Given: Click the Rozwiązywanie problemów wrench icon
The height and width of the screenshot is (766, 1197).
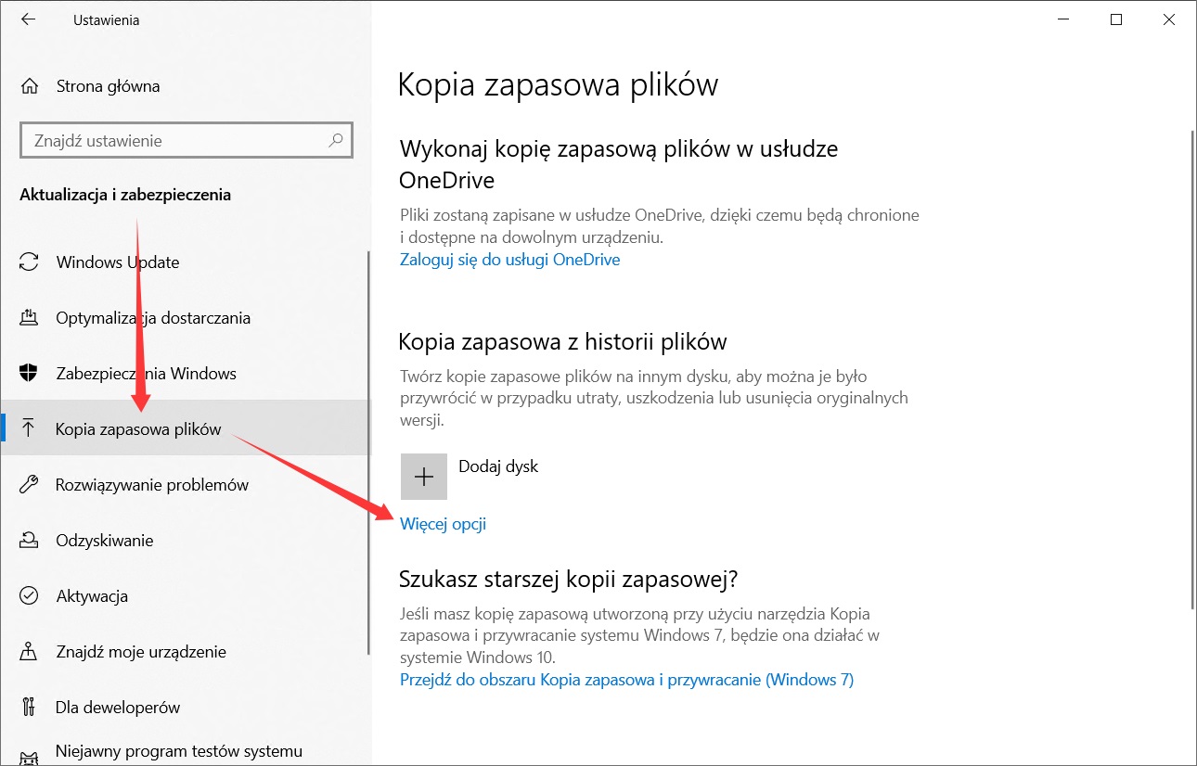Looking at the screenshot, I should tap(29, 485).
